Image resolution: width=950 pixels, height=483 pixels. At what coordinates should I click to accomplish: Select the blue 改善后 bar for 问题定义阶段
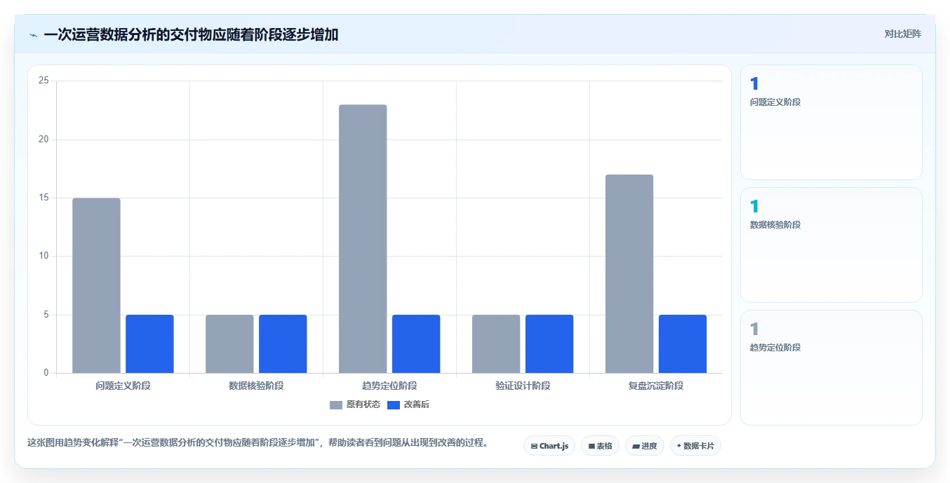coord(149,343)
